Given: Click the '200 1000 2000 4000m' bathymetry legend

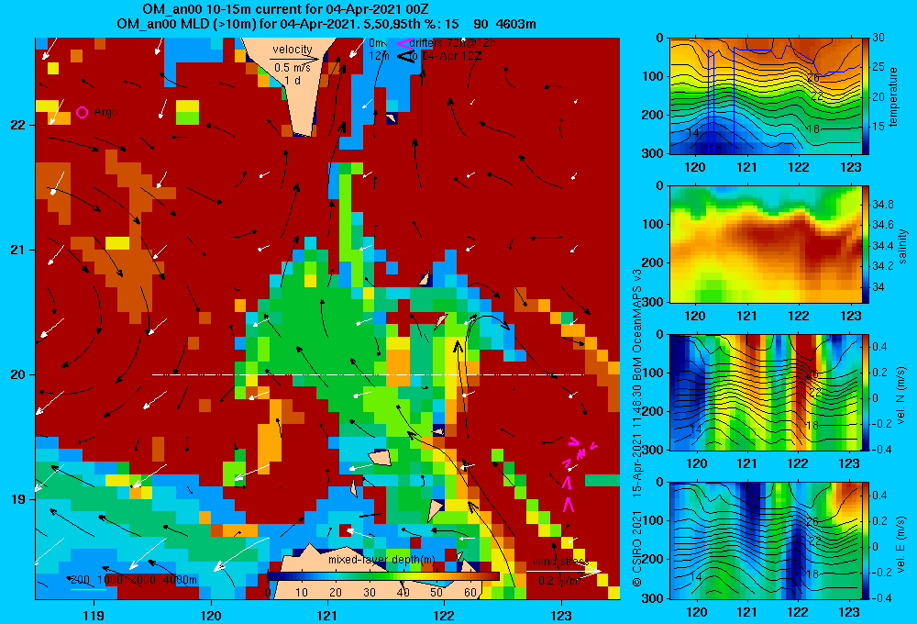Looking at the screenshot, I should [x=133, y=580].
